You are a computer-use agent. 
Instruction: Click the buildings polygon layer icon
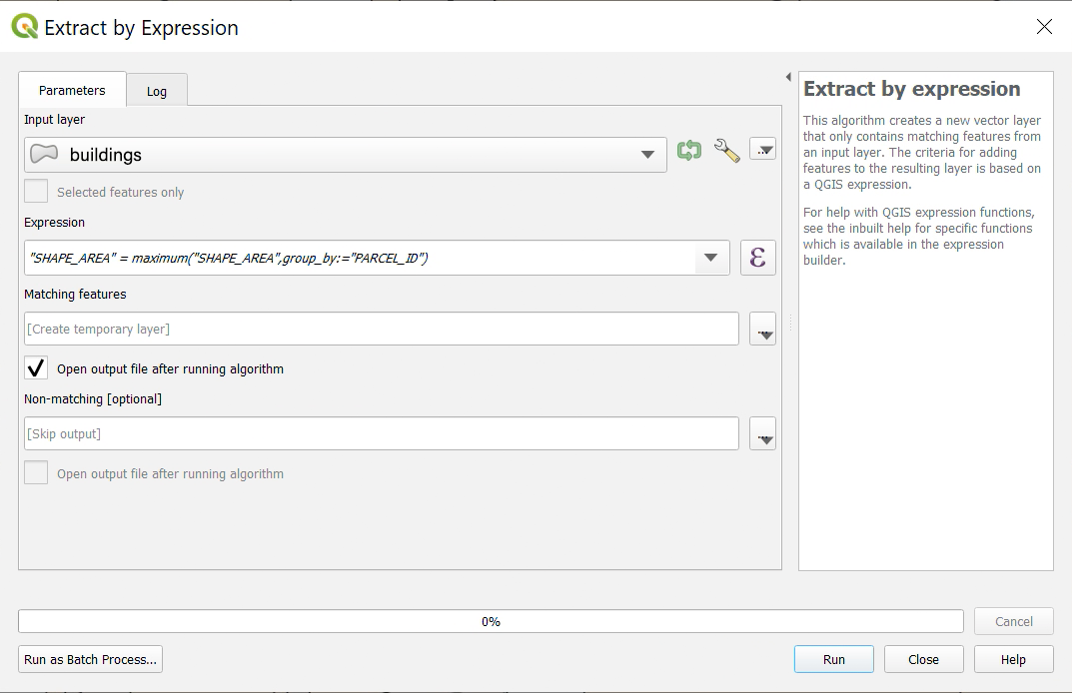point(44,155)
